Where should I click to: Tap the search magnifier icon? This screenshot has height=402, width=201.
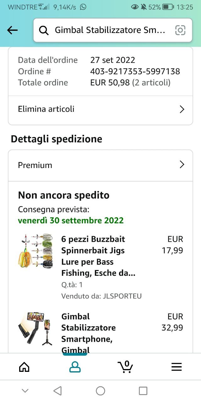tap(44, 30)
